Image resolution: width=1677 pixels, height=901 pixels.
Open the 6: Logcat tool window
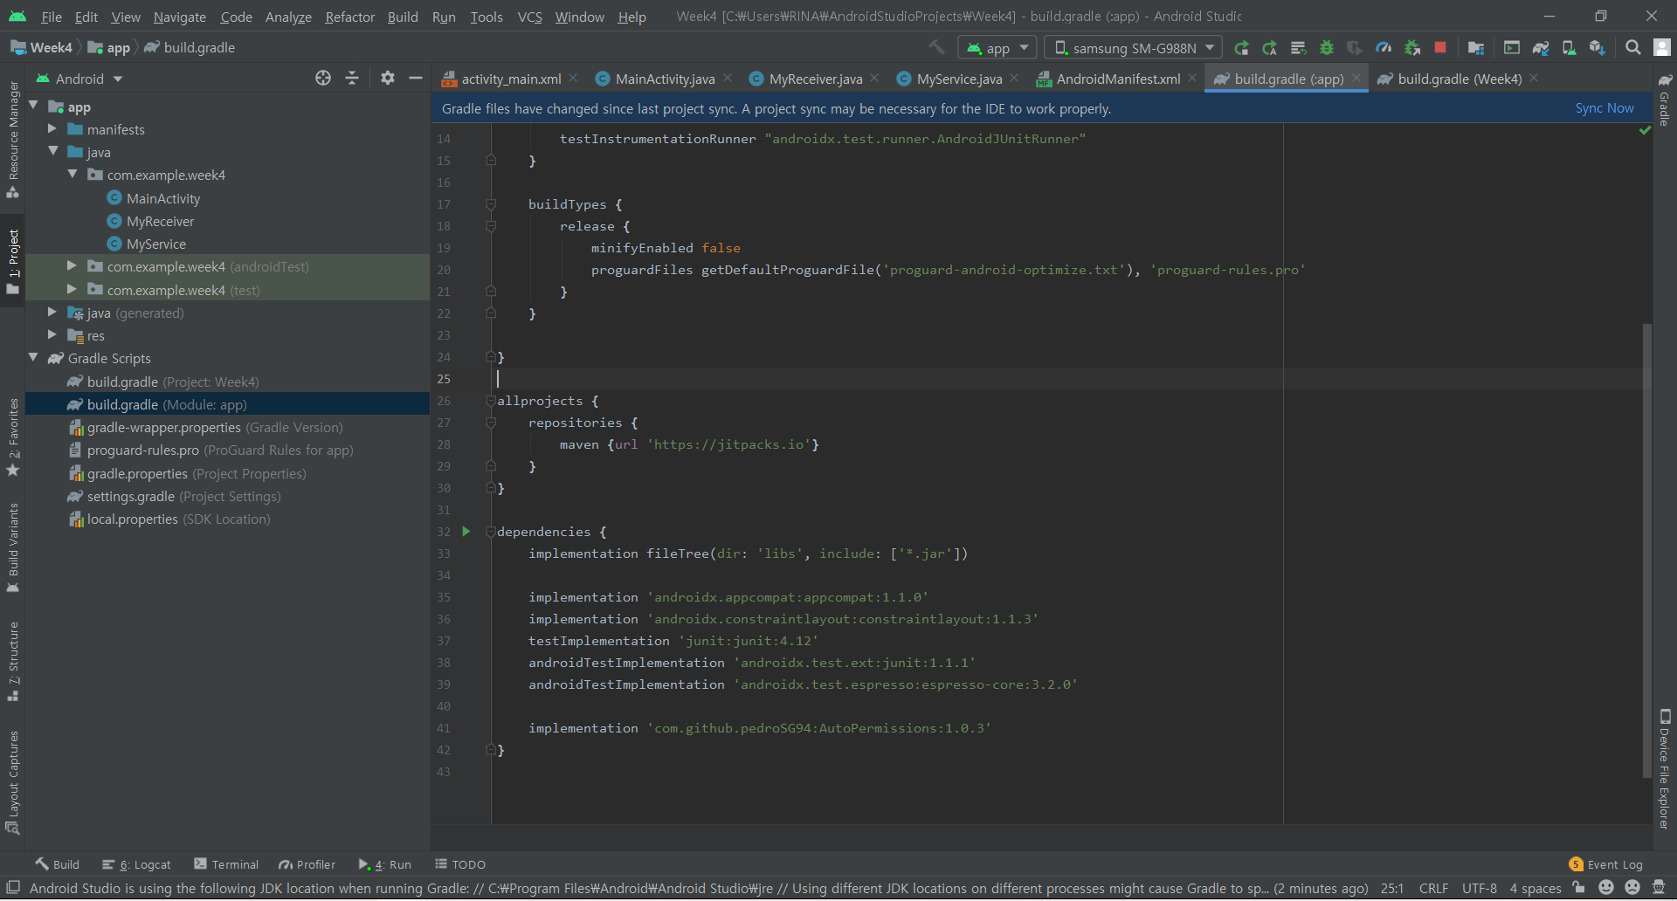pyautogui.click(x=137, y=864)
